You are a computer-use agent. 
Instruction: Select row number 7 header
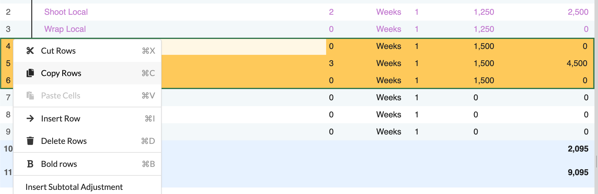click(8, 98)
